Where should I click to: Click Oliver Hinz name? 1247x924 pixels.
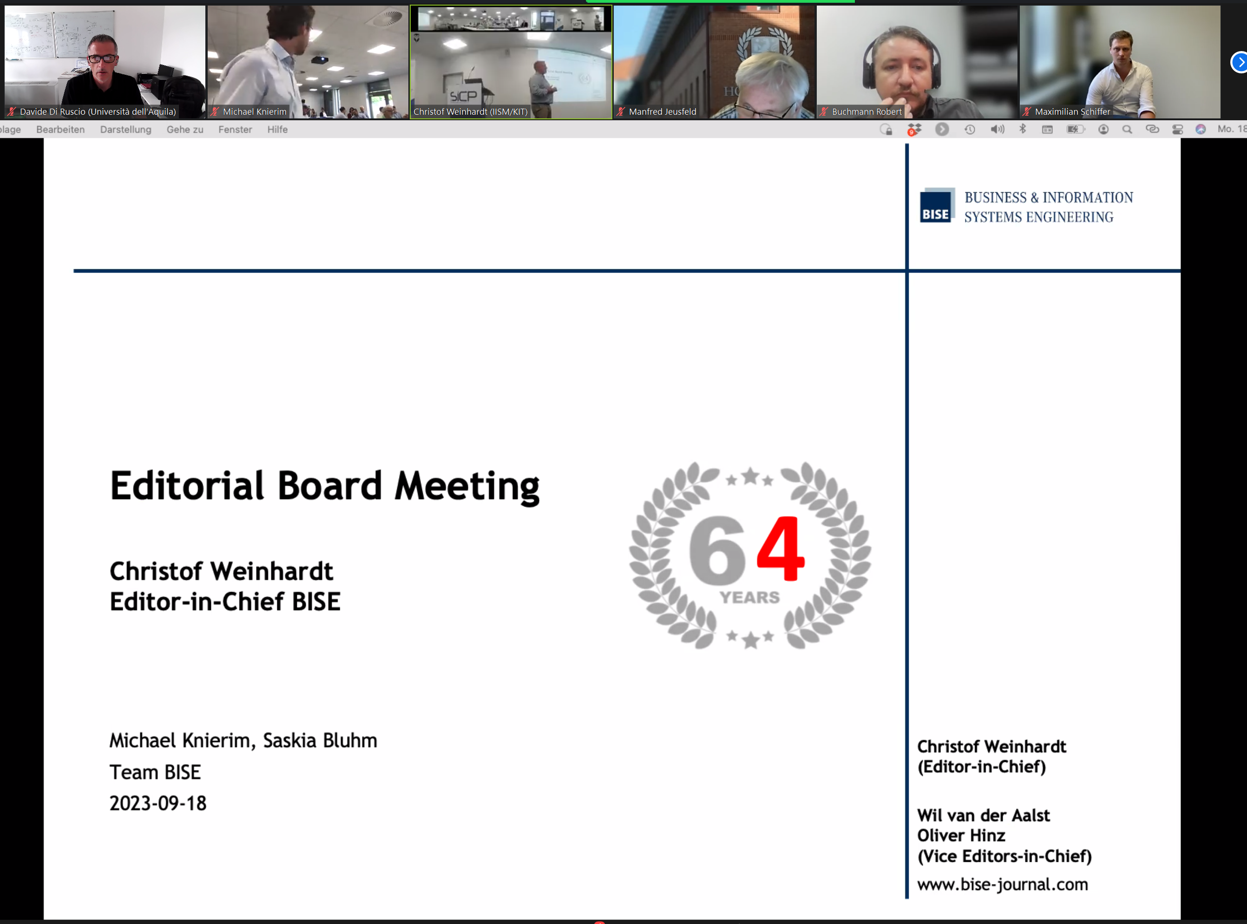(961, 836)
